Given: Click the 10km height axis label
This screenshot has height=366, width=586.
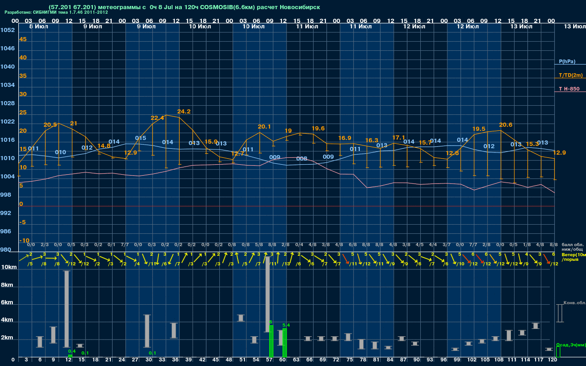Looking at the screenshot, I should click(9, 267).
